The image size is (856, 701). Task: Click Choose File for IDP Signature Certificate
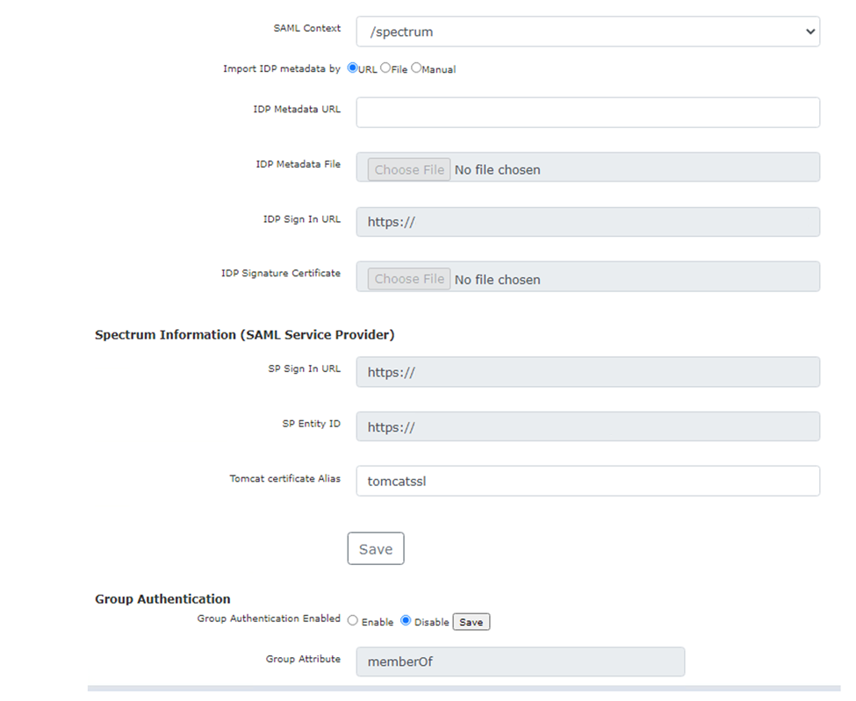point(407,278)
